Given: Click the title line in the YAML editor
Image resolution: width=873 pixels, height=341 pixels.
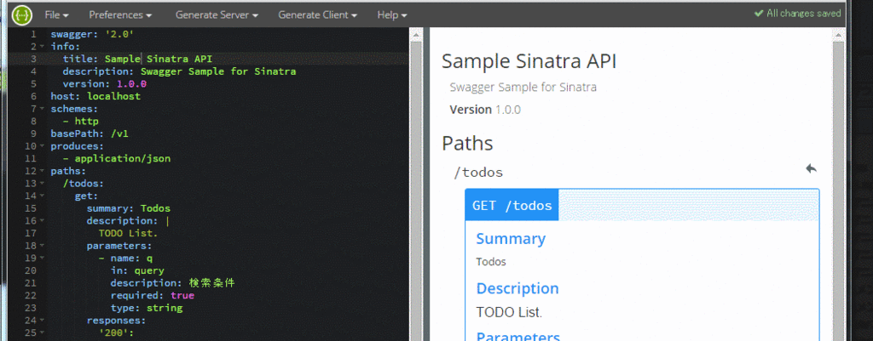Looking at the screenshot, I should pos(137,59).
